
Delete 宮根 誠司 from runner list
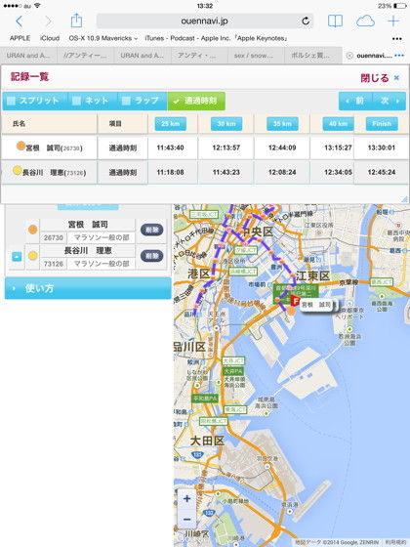(151, 230)
